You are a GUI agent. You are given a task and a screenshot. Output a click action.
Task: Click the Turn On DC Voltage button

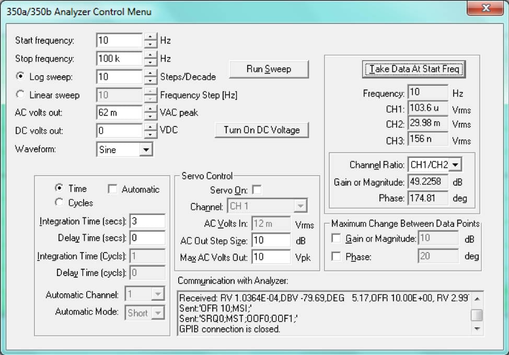[x=262, y=131]
